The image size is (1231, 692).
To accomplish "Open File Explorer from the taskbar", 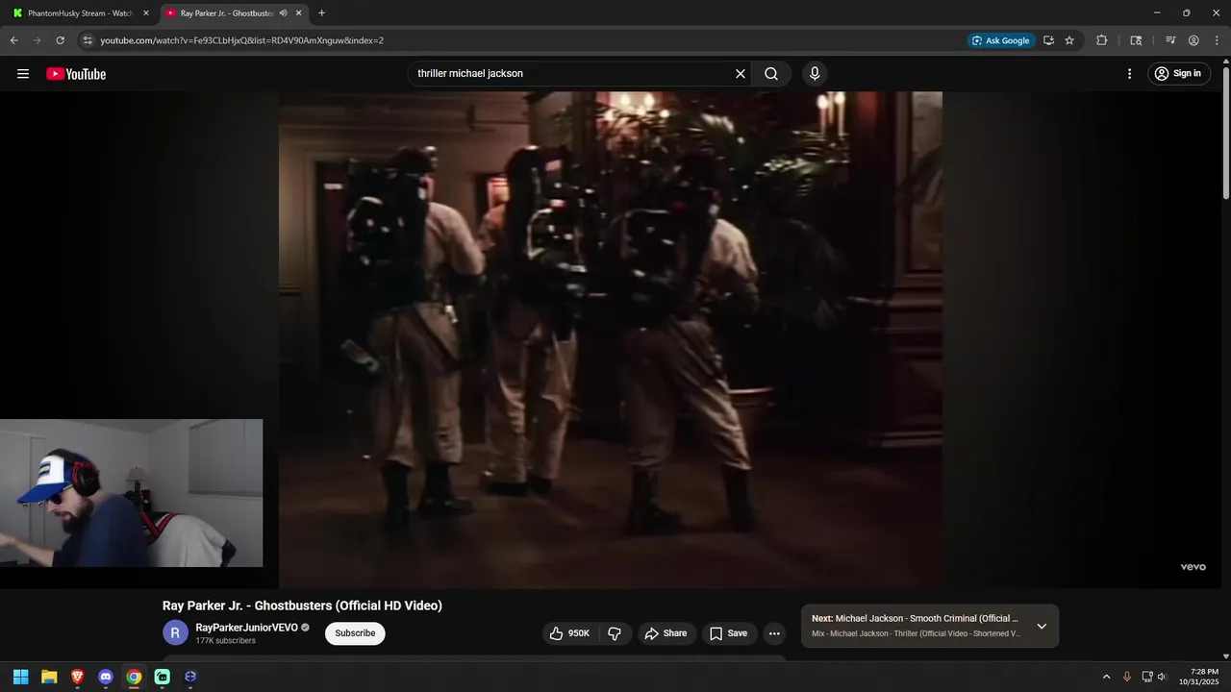I will (49, 677).
